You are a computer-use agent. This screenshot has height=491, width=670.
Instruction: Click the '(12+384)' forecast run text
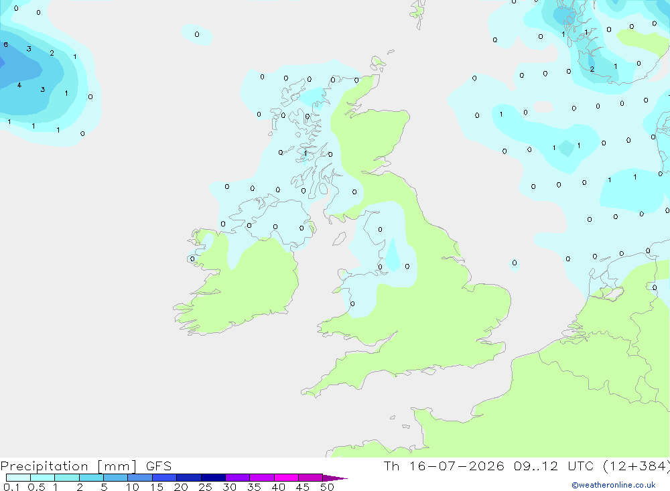[x=636, y=466]
